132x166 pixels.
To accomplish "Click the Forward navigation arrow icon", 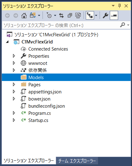I will (x=16, y=16).
